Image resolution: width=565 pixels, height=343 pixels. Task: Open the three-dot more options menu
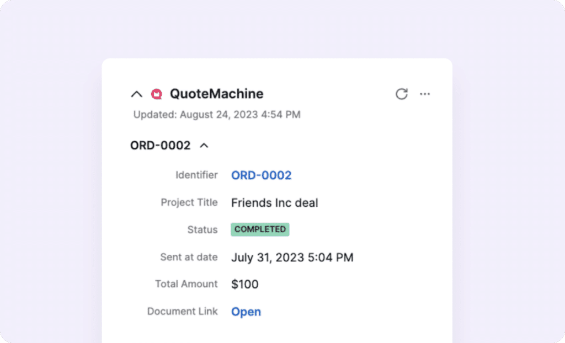click(425, 94)
